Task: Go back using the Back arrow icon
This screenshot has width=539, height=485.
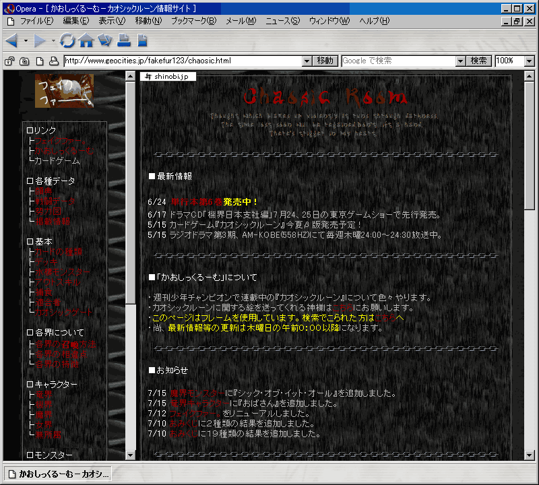Action: pyautogui.click(x=11, y=40)
